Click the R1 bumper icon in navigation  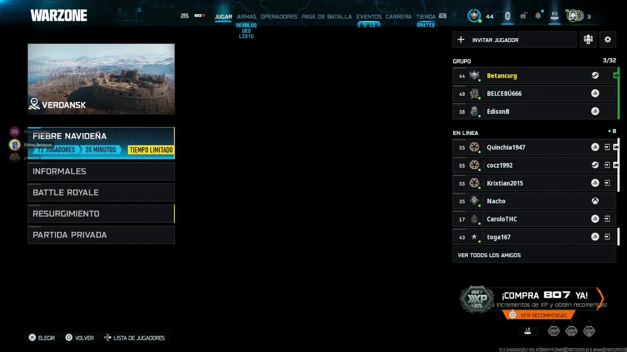(443, 16)
